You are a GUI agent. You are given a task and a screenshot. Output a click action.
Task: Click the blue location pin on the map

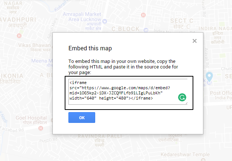click(x=209, y=77)
